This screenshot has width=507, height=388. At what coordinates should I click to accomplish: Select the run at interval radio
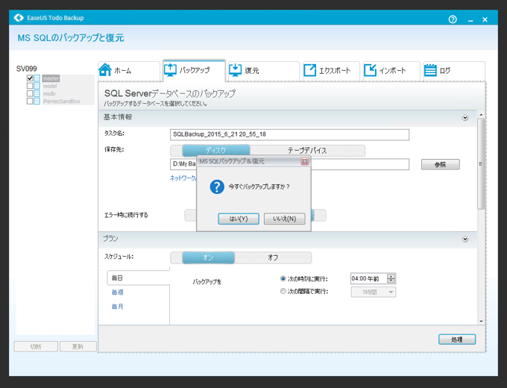coord(283,291)
